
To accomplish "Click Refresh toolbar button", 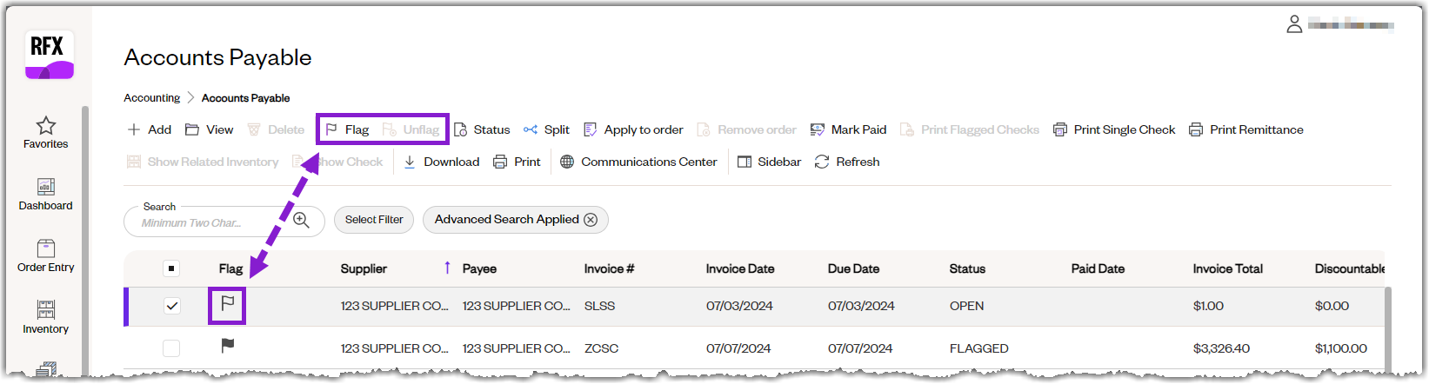I will coord(848,162).
